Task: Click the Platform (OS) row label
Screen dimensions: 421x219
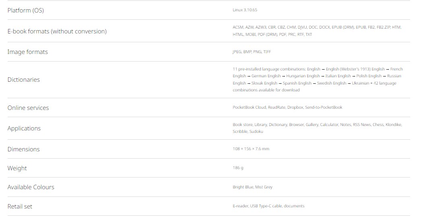Action: point(25,10)
